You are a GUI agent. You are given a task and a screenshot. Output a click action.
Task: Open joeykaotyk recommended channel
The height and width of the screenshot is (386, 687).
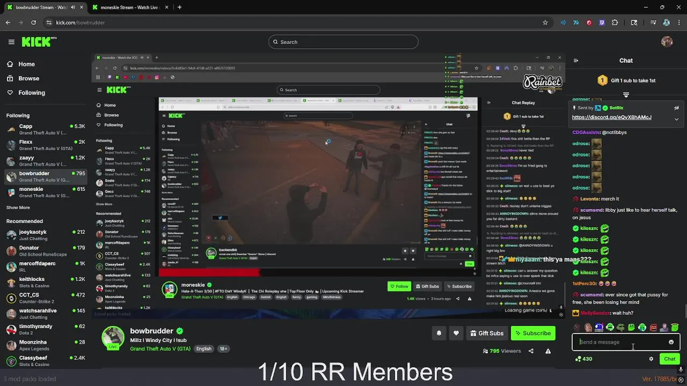(46, 235)
